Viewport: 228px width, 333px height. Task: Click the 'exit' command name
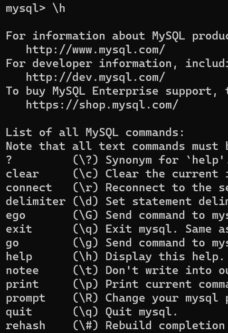19,229
